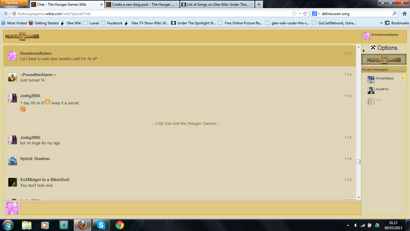Close the Chat - The Hunger Games Wiki tab
The height and width of the screenshot is (231, 410).
101,4
